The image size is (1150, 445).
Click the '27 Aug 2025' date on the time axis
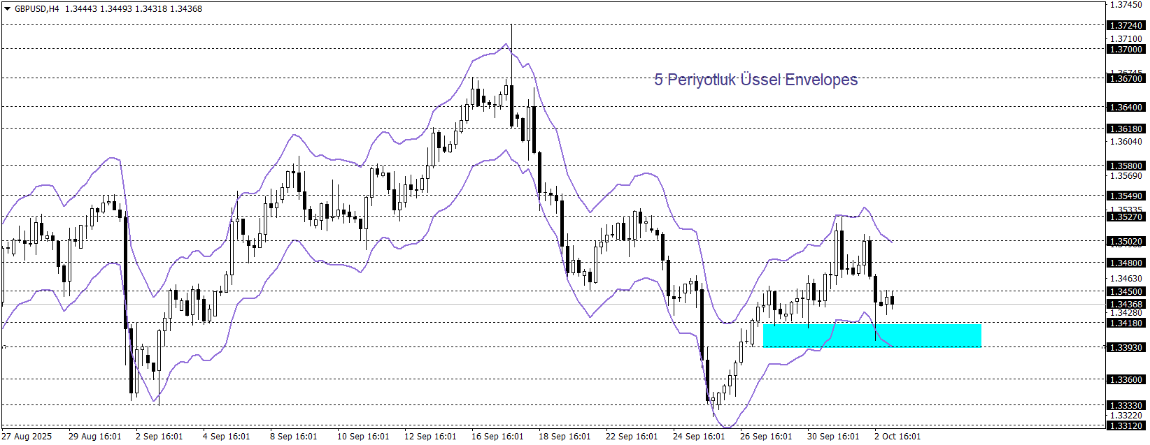(27, 437)
